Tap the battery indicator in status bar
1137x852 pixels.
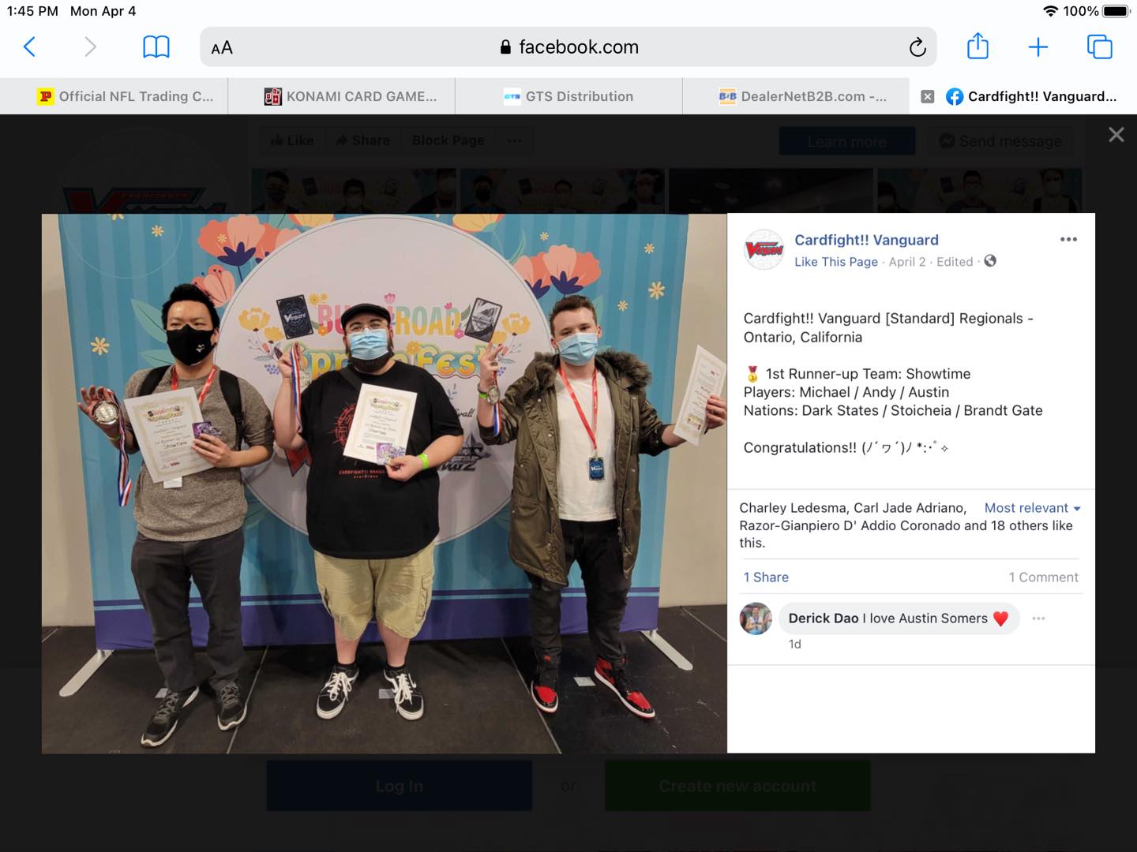click(1116, 11)
